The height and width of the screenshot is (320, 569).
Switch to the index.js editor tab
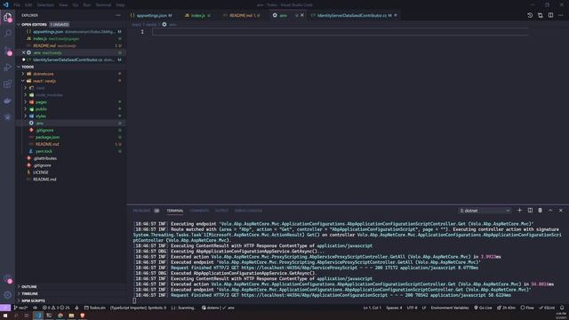point(198,15)
